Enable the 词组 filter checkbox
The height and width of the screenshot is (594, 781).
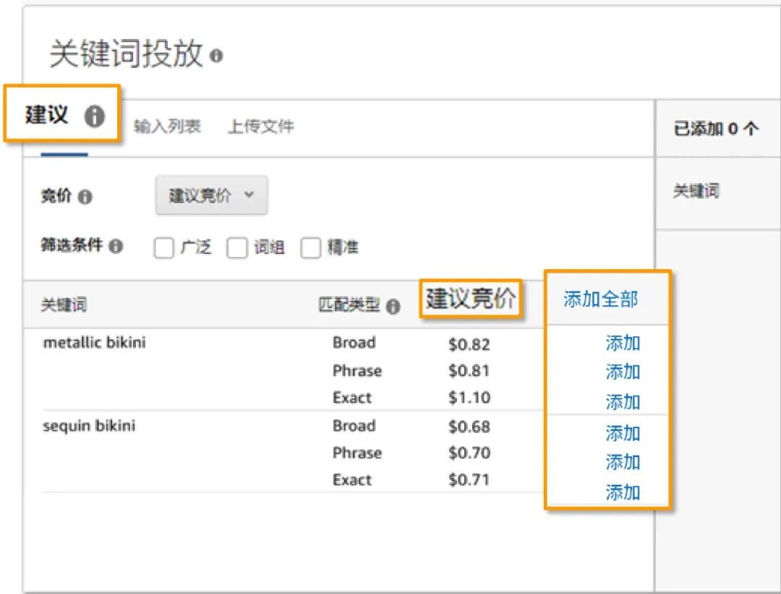[238, 247]
